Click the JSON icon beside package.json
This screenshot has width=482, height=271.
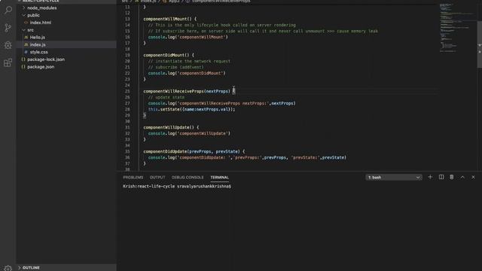coord(23,67)
